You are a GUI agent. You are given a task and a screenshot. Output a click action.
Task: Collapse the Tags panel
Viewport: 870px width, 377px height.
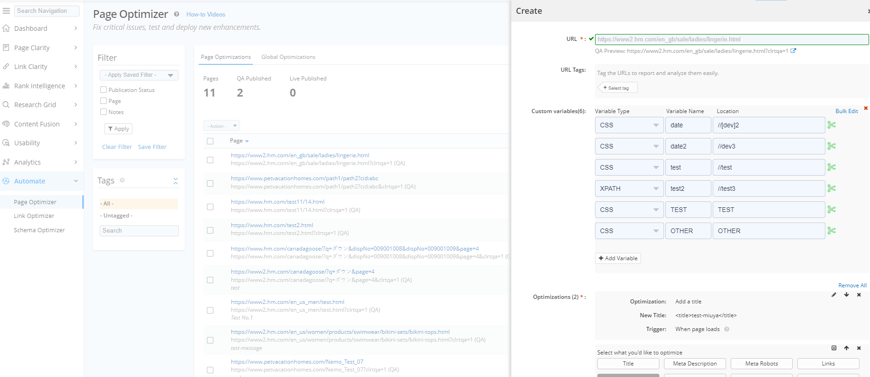176,181
